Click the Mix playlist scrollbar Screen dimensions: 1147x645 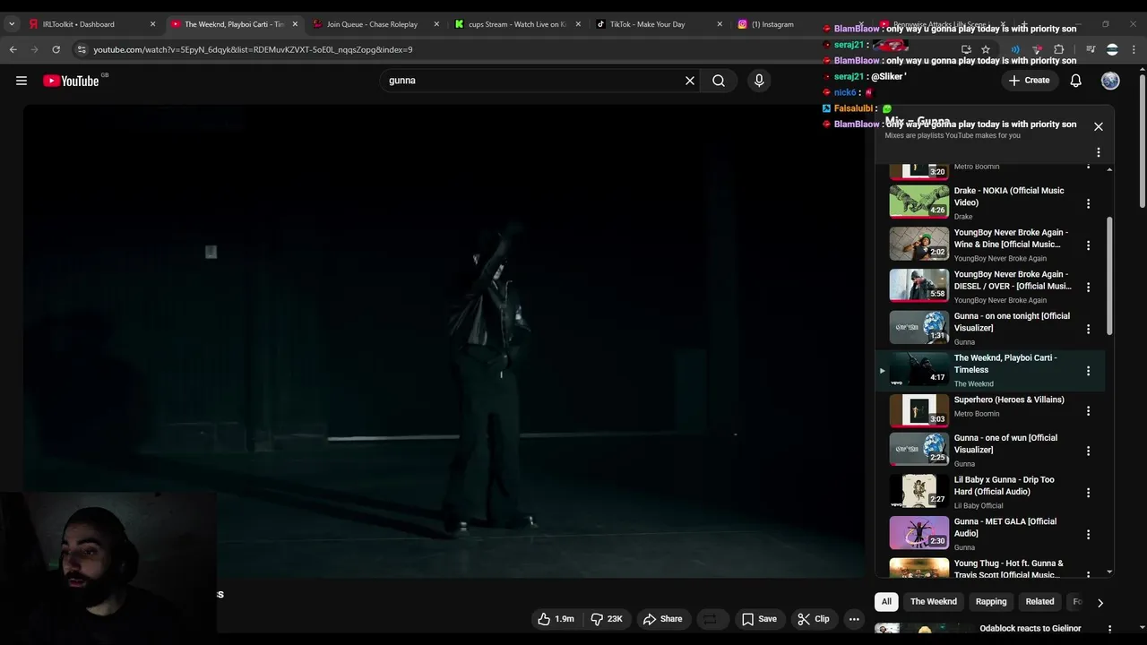pos(1109,276)
